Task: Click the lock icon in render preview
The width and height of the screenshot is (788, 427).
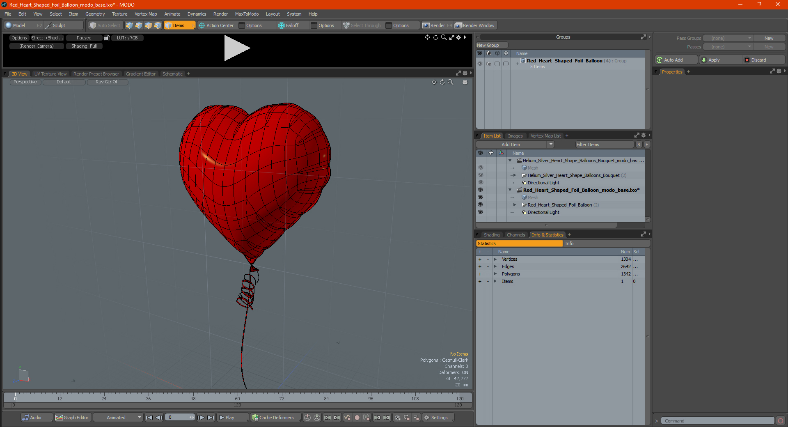Action: coord(107,38)
